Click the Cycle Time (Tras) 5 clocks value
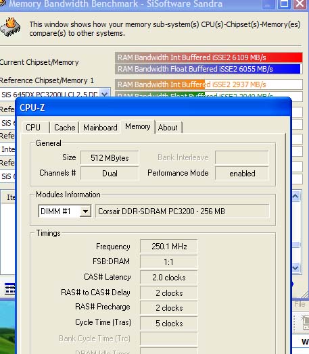Screen dimensions: 309x354 tap(169, 323)
